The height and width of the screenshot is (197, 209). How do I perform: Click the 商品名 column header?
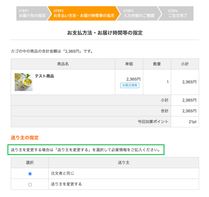click(x=63, y=64)
